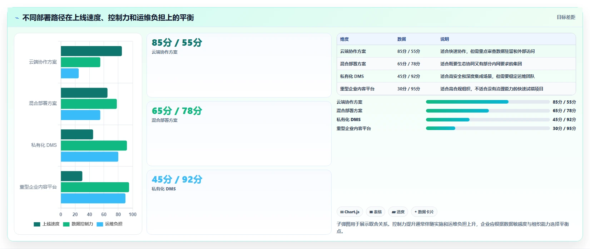Click the dark green 上线速度 bar for 私有化 DMS
590x249 pixels.
click(x=77, y=134)
